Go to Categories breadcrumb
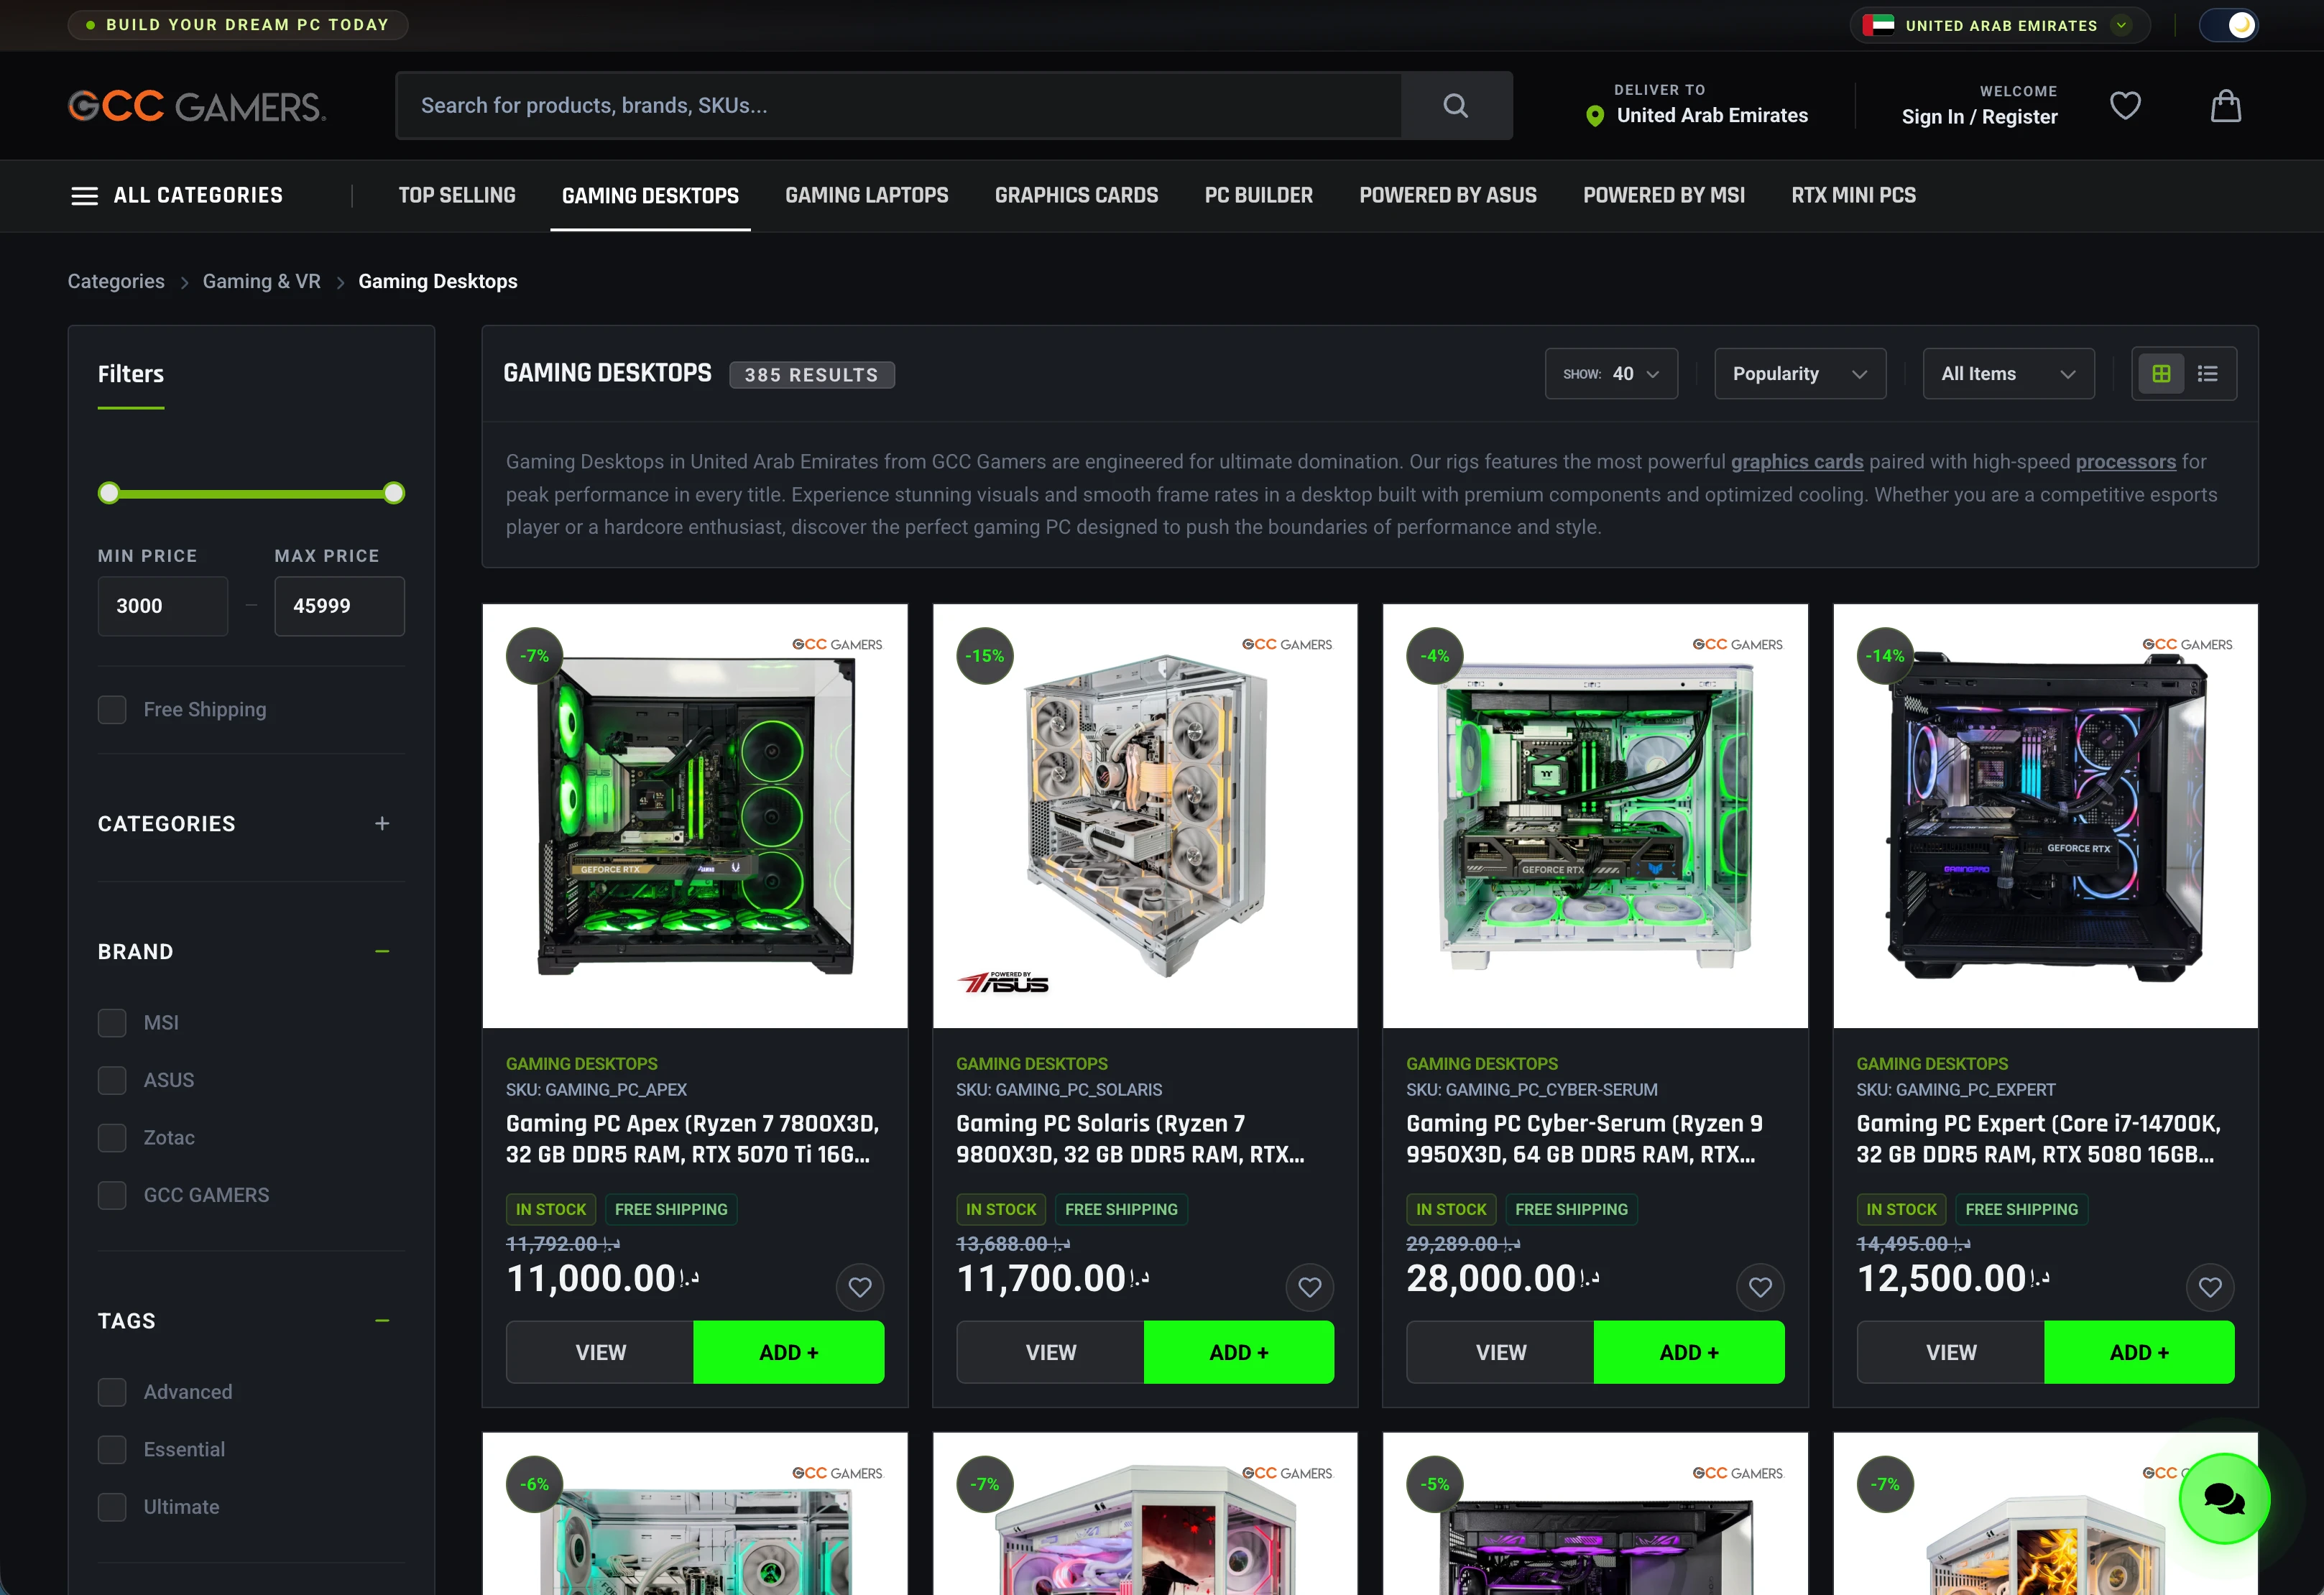This screenshot has width=2324, height=1595. click(x=116, y=282)
